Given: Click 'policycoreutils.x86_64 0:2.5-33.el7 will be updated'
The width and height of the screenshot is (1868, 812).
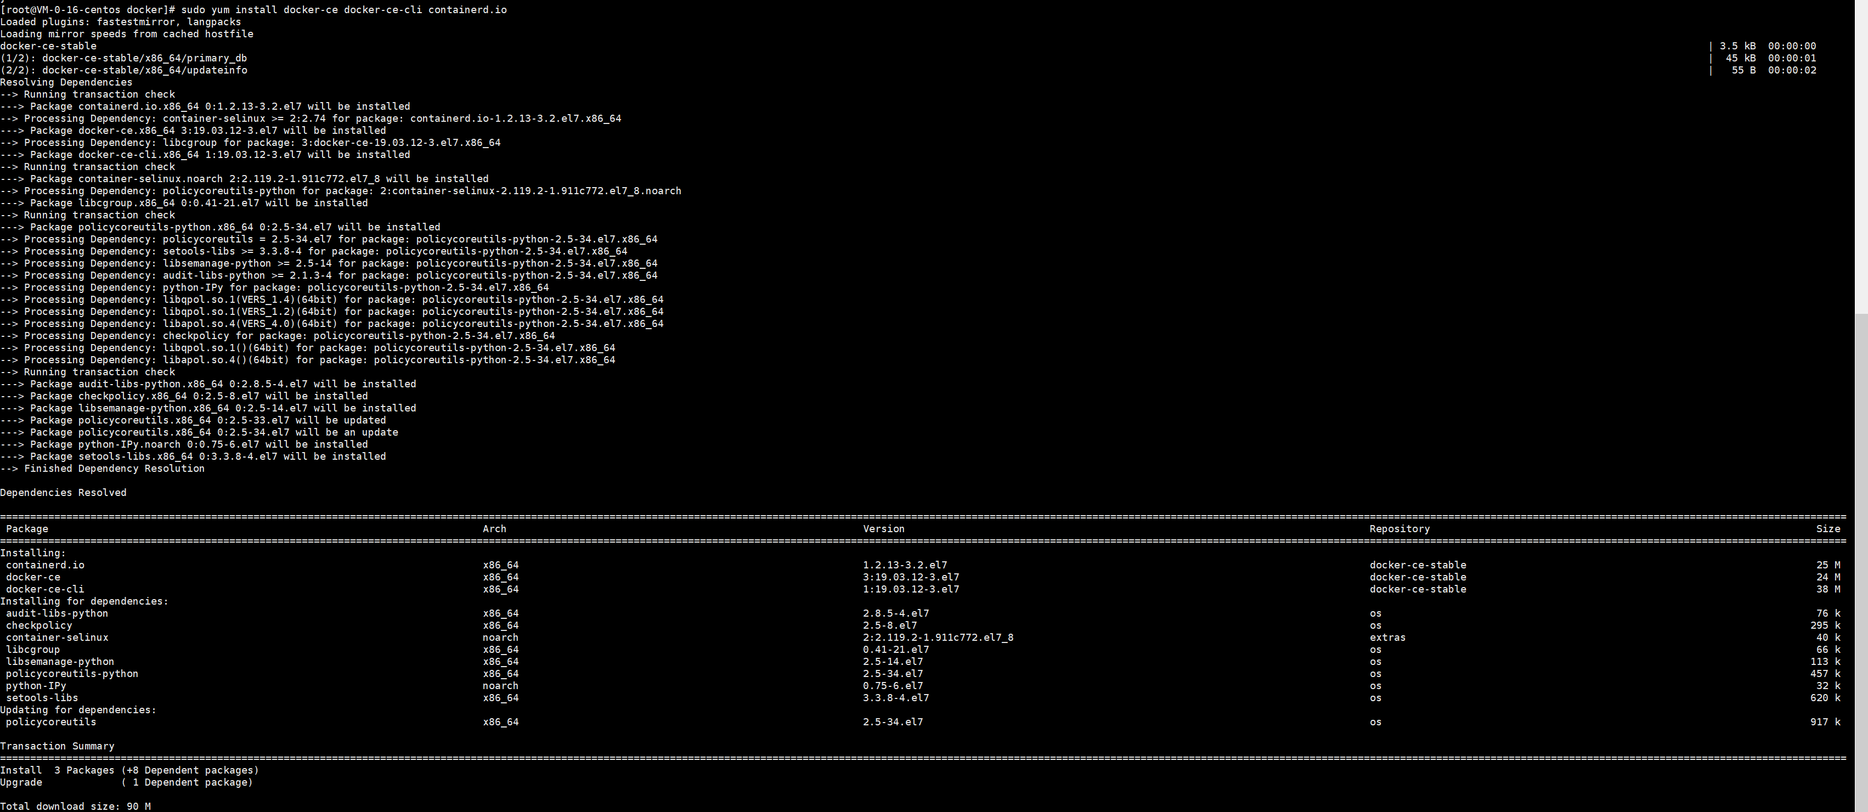Looking at the screenshot, I should [232, 420].
